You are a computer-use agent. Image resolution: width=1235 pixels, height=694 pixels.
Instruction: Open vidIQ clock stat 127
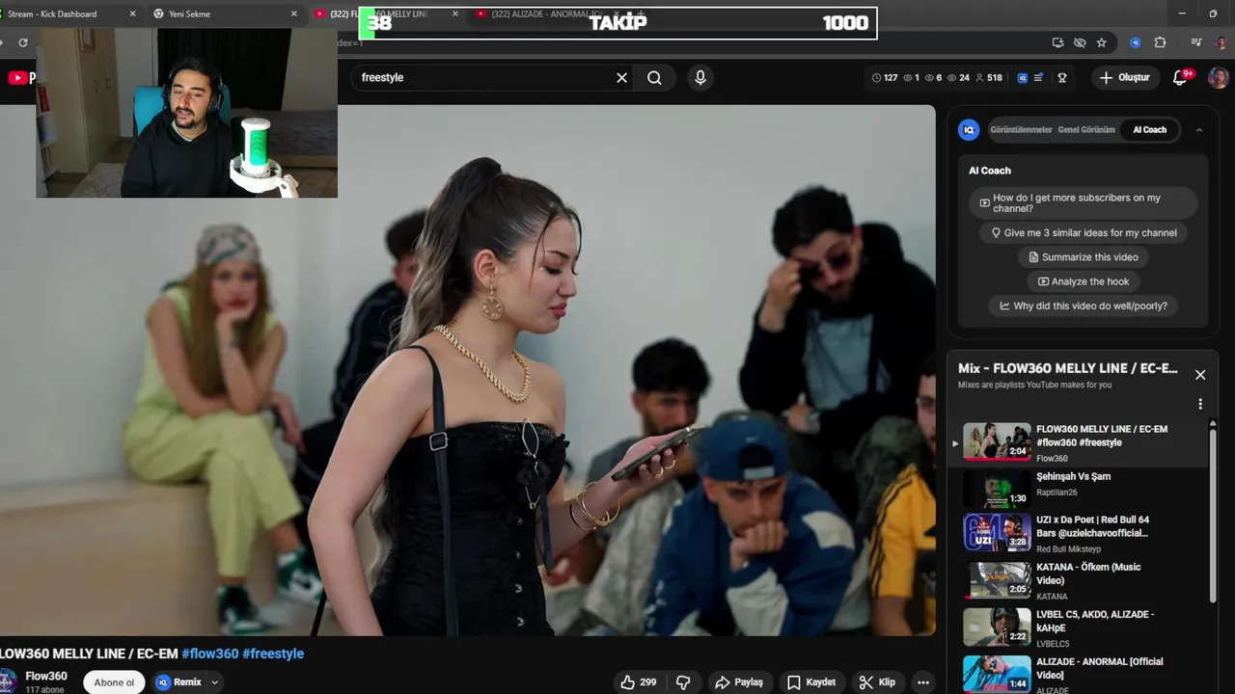click(x=884, y=77)
